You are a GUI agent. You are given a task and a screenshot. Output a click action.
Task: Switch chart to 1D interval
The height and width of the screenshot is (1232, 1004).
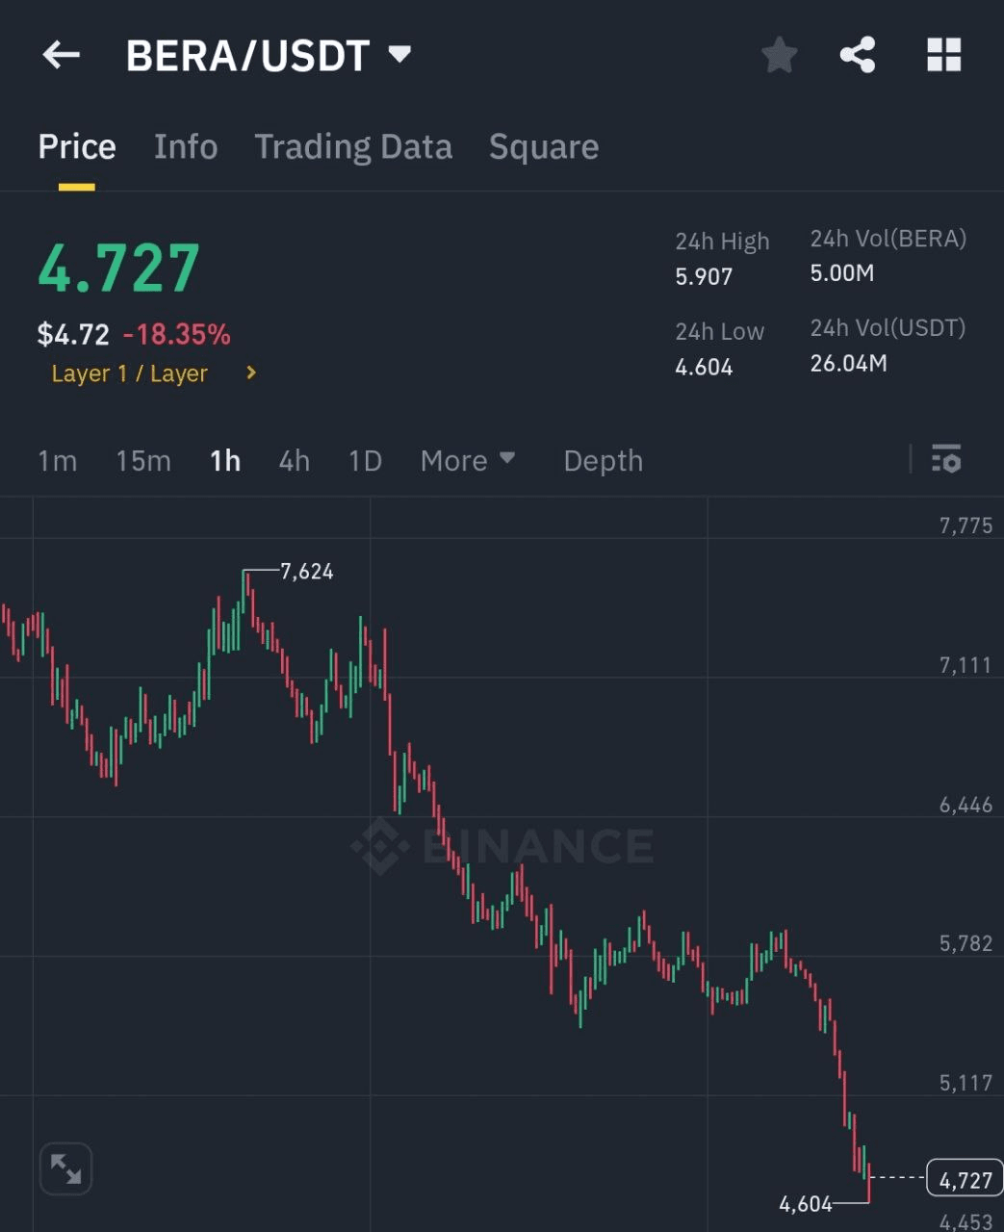pos(365,461)
